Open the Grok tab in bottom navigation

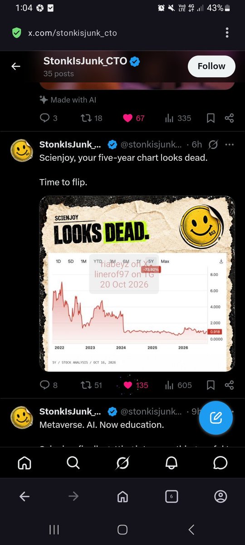[122, 463]
